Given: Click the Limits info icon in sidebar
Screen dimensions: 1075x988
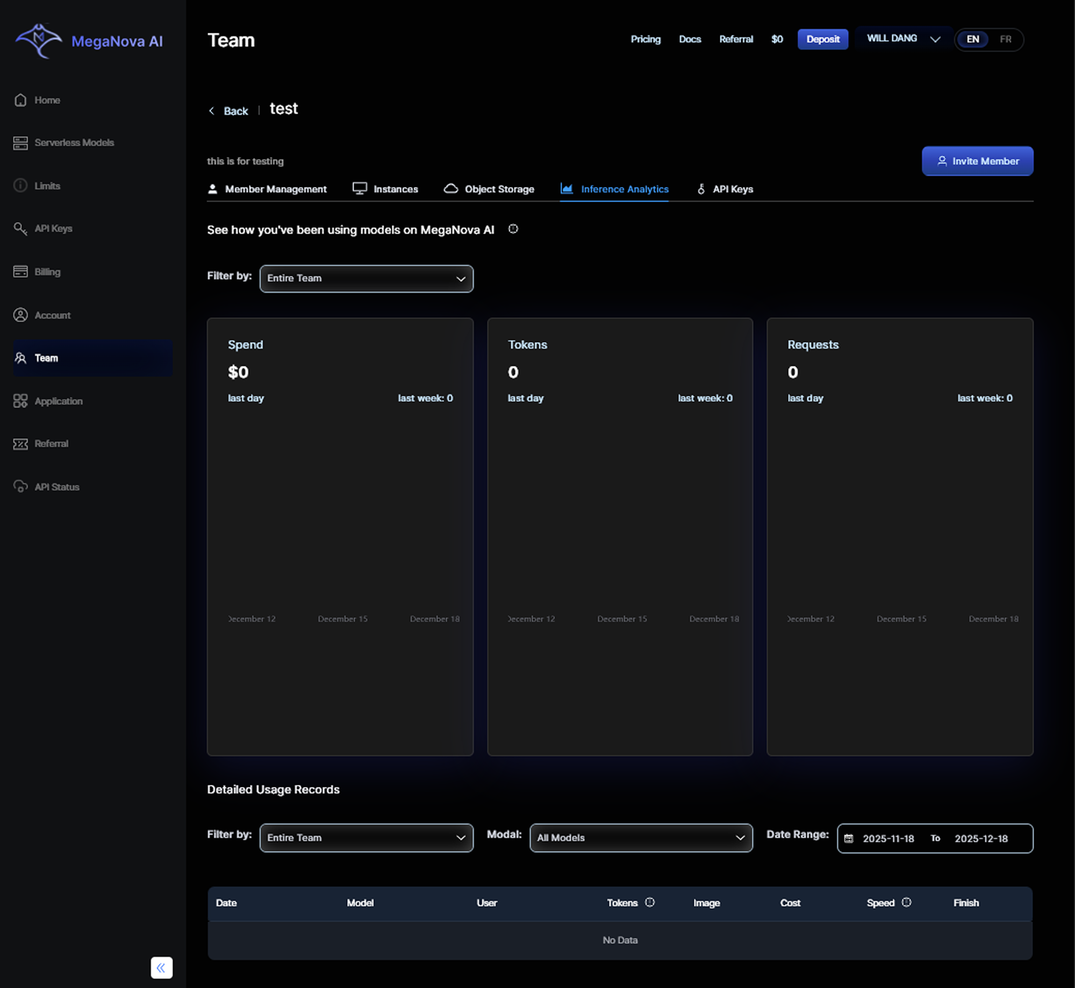Looking at the screenshot, I should 20,185.
